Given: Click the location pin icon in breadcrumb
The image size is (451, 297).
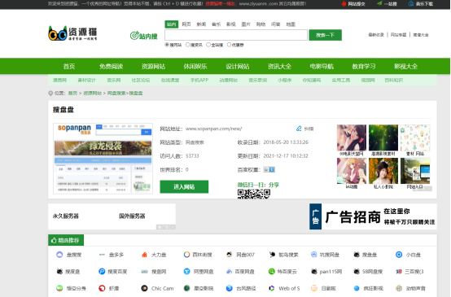Looking at the screenshot, I should [x=50, y=93].
